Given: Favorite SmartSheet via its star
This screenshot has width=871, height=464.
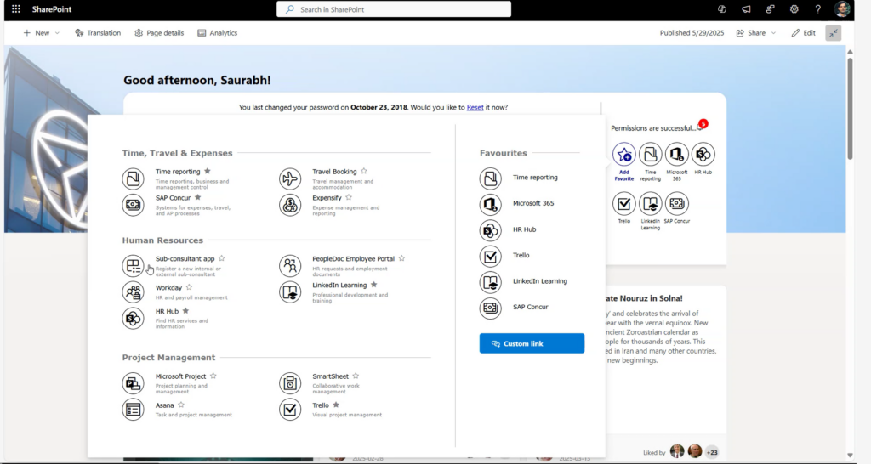Looking at the screenshot, I should coord(356,376).
